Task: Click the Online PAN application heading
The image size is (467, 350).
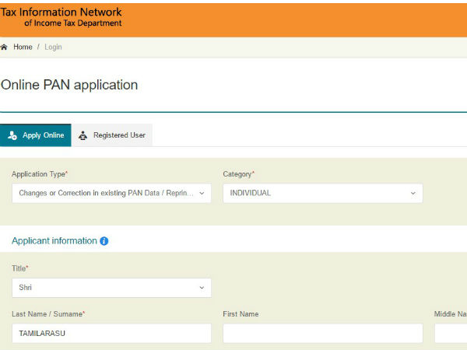Action: (69, 85)
